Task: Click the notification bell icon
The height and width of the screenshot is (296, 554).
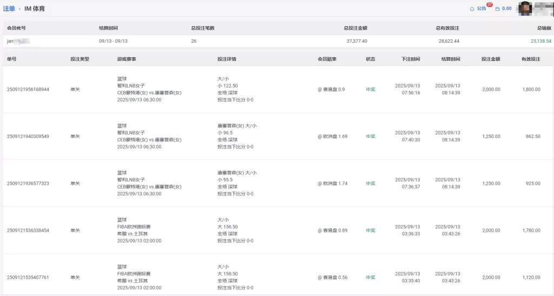Action: pyautogui.click(x=472, y=9)
